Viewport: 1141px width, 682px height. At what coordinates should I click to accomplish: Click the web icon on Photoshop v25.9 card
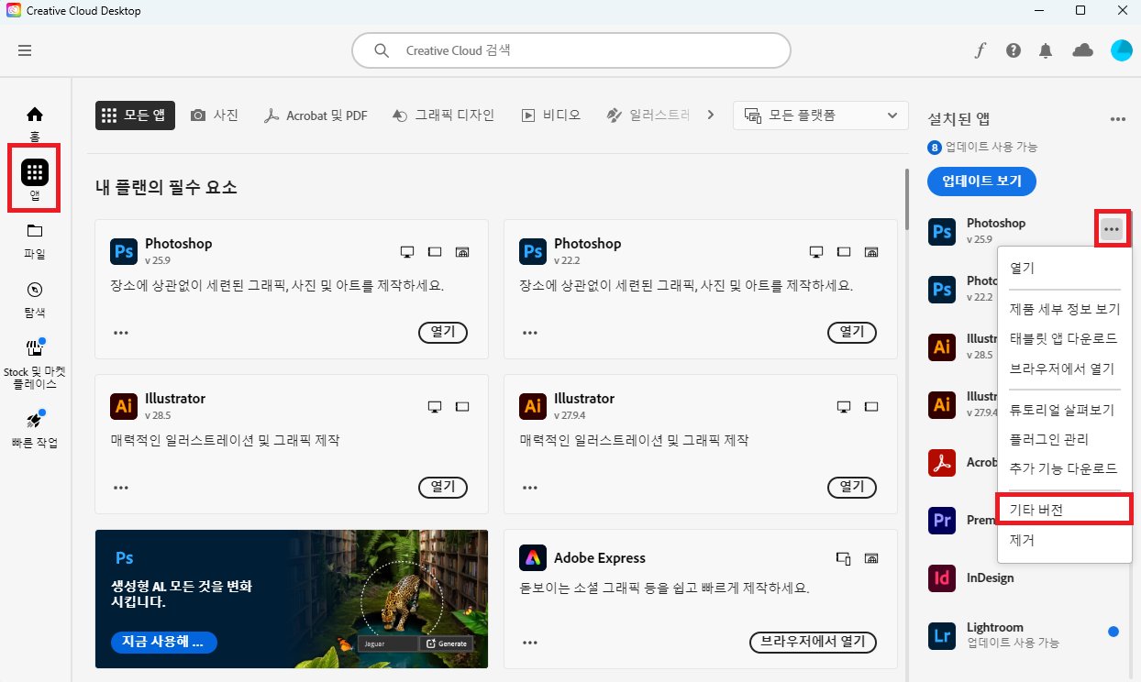[x=462, y=251]
